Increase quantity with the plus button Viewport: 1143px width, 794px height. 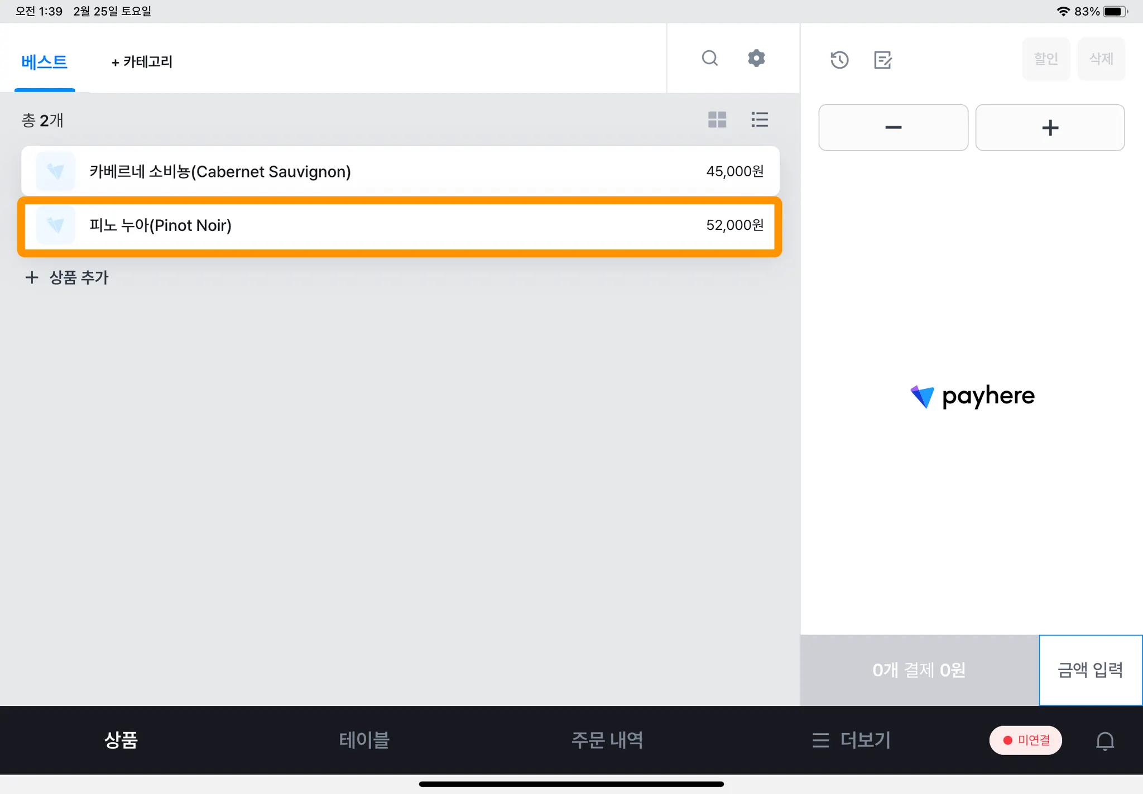pos(1050,128)
